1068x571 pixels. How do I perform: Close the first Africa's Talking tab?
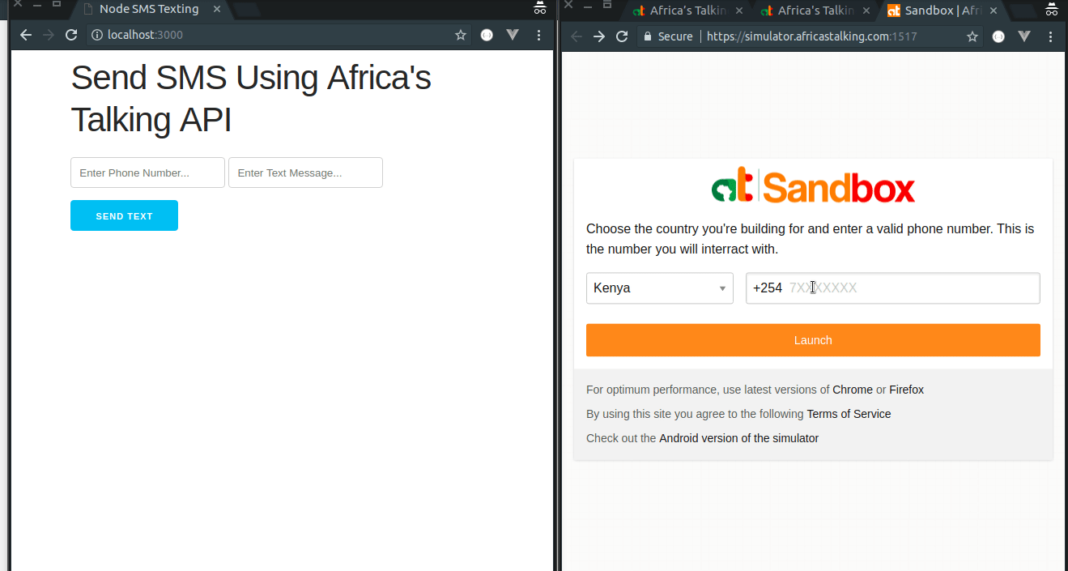pyautogui.click(x=738, y=11)
